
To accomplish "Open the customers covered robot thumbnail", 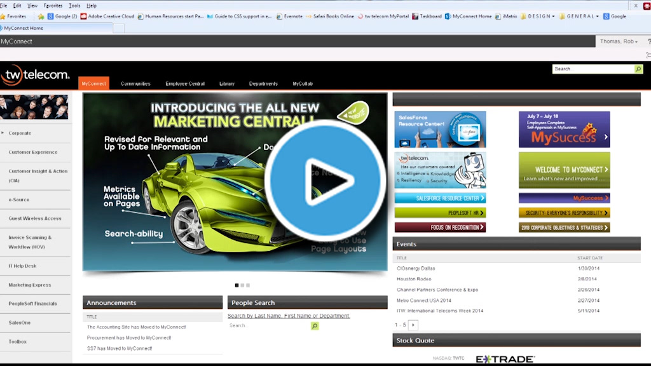I will click(440, 170).
